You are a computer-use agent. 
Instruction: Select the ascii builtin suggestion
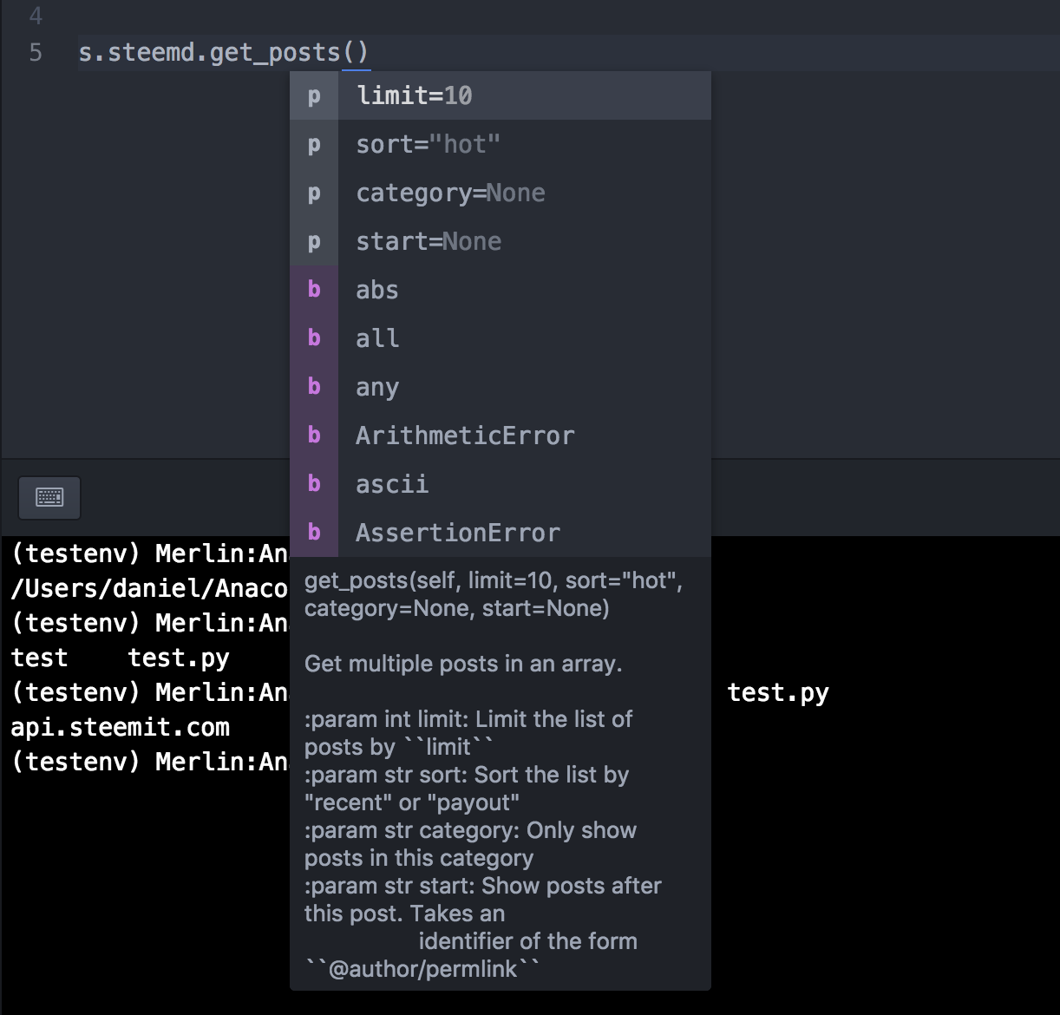501,484
